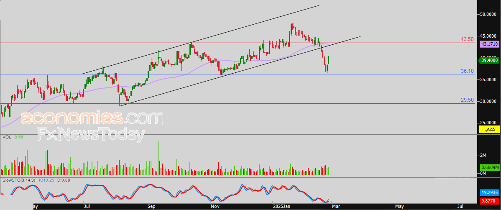This screenshot has width=501, height=210.
Task: Click the SlowSTO(3,14,3) indicator label
Action: [x=19, y=180]
